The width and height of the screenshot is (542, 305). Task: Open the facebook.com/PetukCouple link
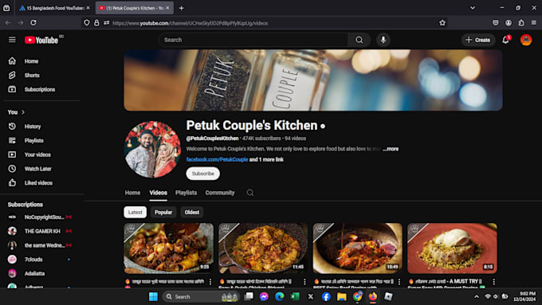coord(217,159)
